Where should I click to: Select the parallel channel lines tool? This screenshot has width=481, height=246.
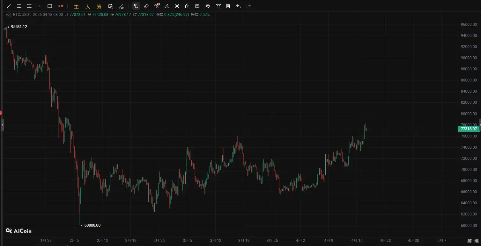[19, 6]
